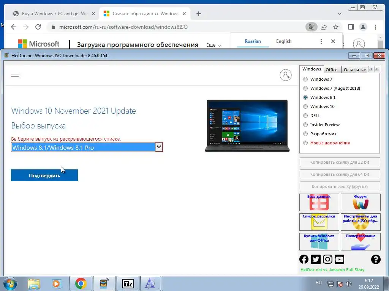Open the hamburger menu in HeiDoc window

[15, 75]
